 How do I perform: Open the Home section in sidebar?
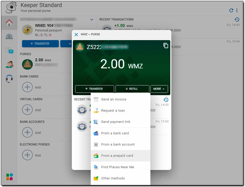9,23
